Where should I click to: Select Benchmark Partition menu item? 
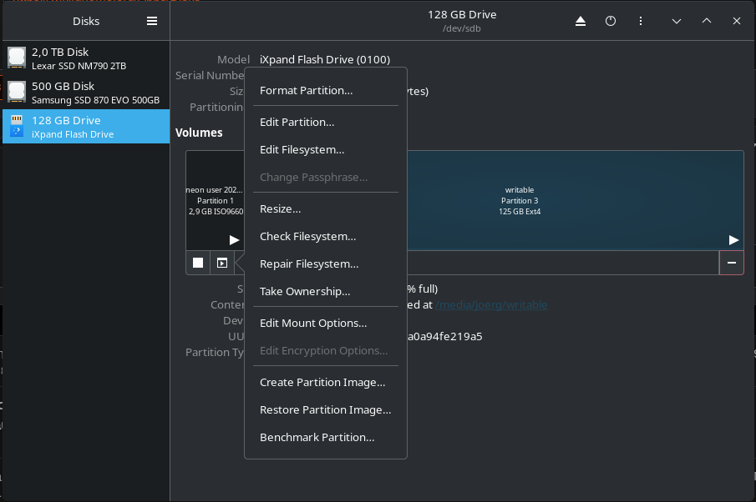coord(317,437)
